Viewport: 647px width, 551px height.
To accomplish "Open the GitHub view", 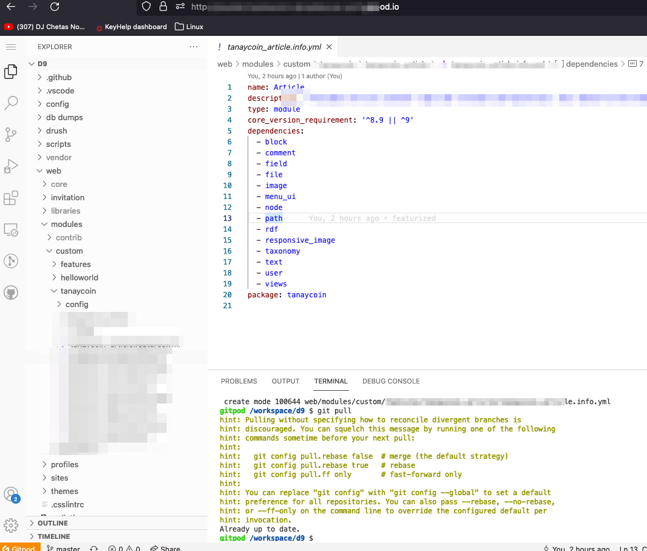I will [11, 293].
